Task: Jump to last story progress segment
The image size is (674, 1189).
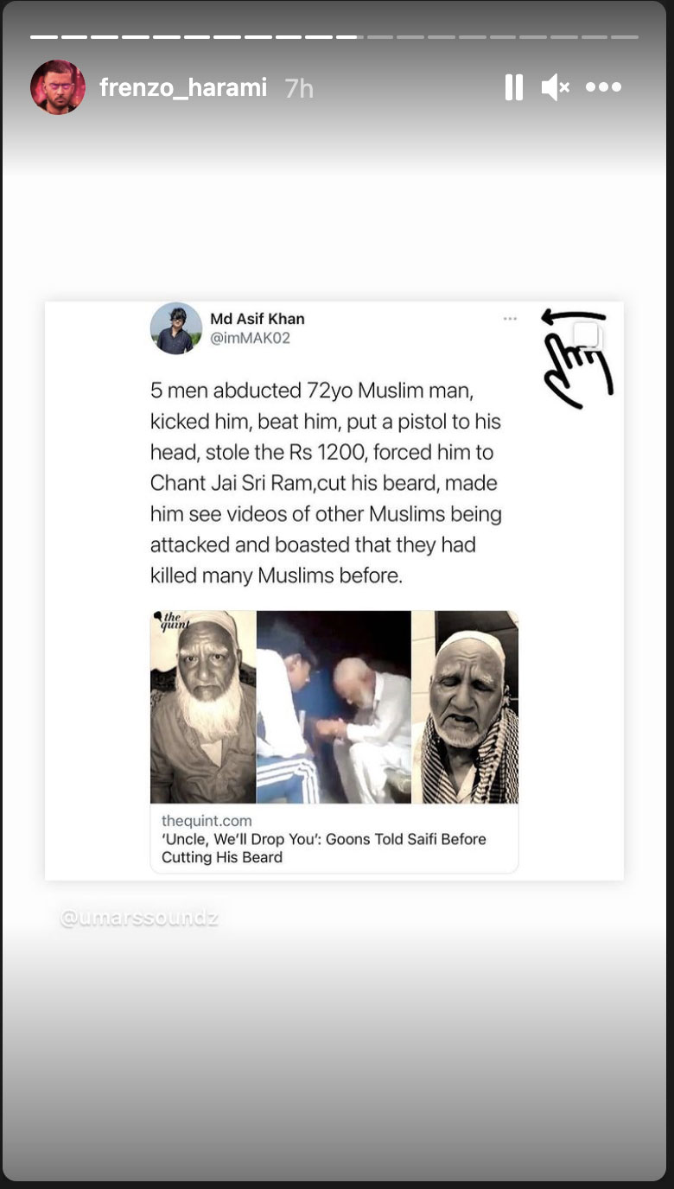Action: coord(625,37)
